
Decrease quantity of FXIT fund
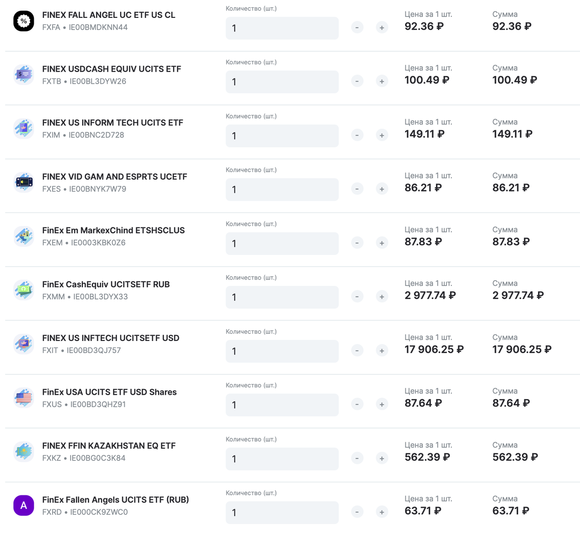click(357, 351)
